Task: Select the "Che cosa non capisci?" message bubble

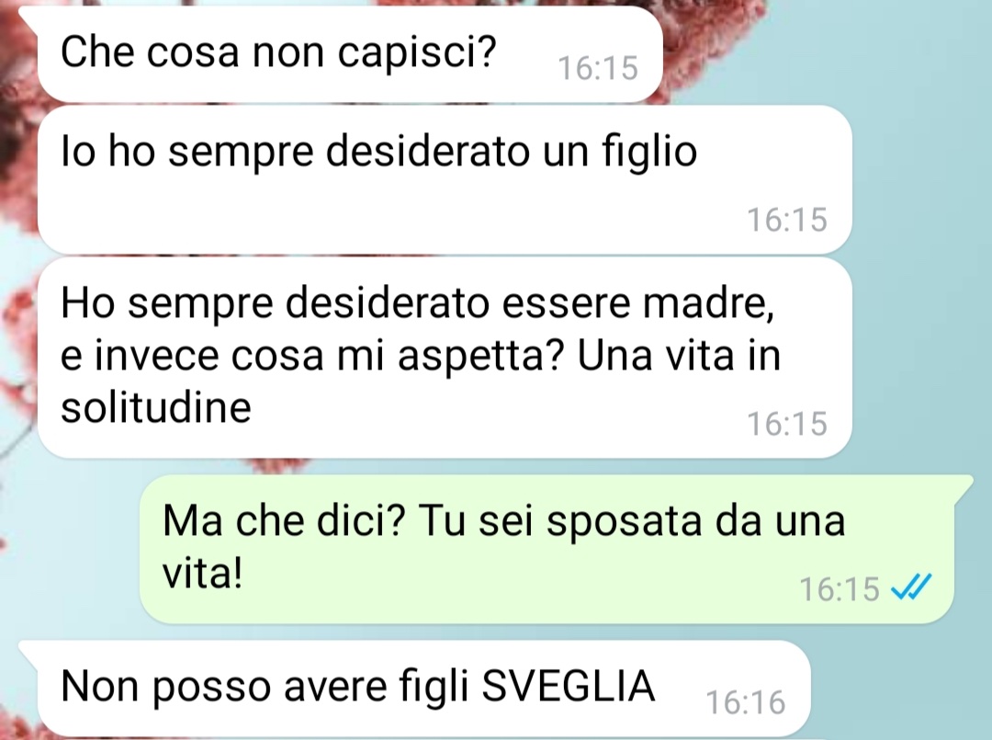Action: click(350, 54)
